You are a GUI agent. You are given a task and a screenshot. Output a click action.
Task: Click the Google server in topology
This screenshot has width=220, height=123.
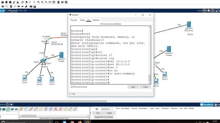pos(61,55)
